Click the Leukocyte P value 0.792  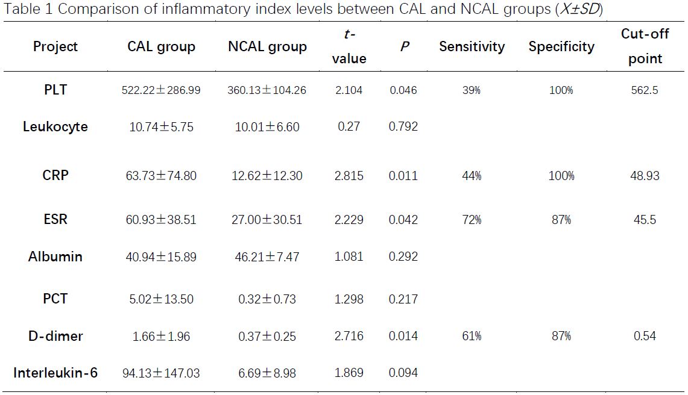pos(403,127)
